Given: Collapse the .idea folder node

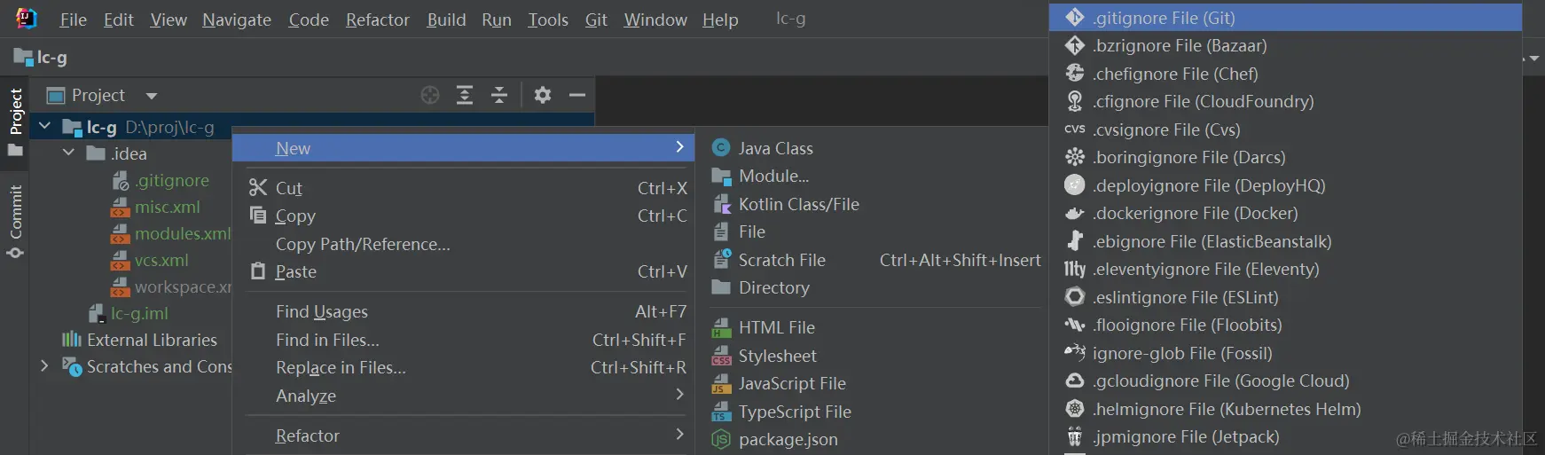Looking at the screenshot, I should (x=68, y=153).
